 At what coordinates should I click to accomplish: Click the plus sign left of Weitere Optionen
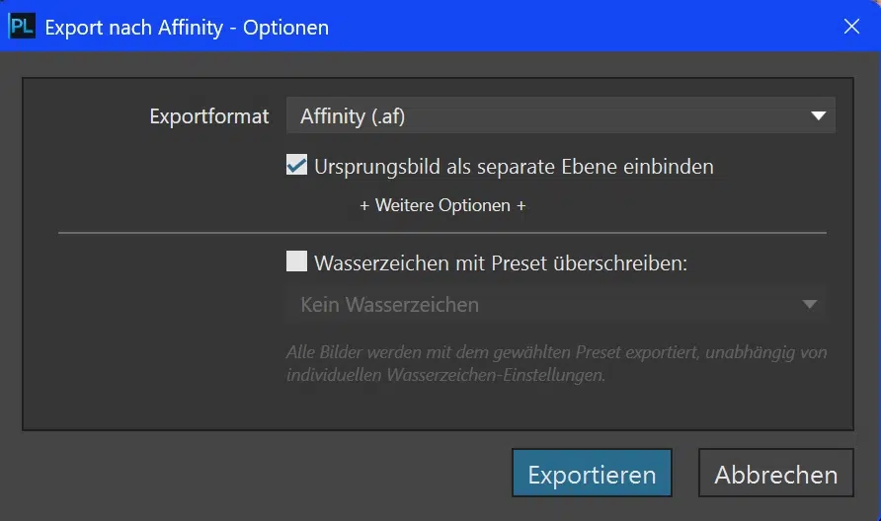pos(364,206)
